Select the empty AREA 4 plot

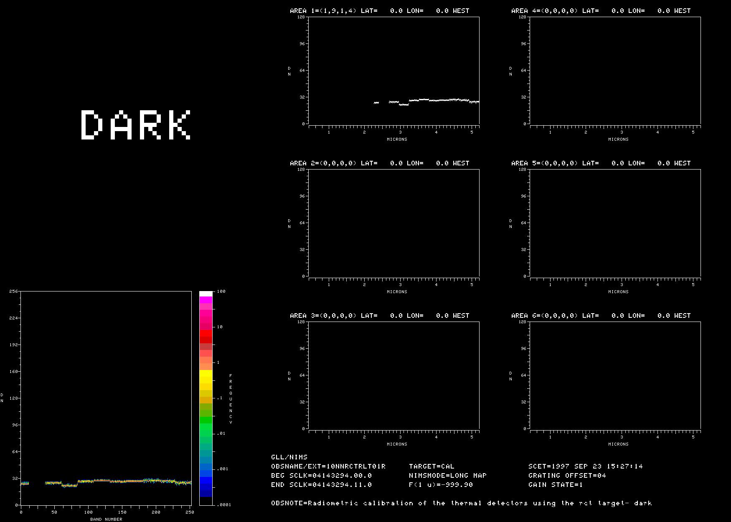coord(615,70)
